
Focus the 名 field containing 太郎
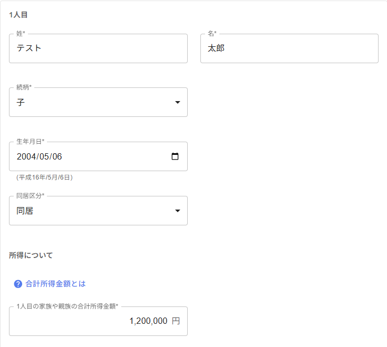click(x=289, y=48)
